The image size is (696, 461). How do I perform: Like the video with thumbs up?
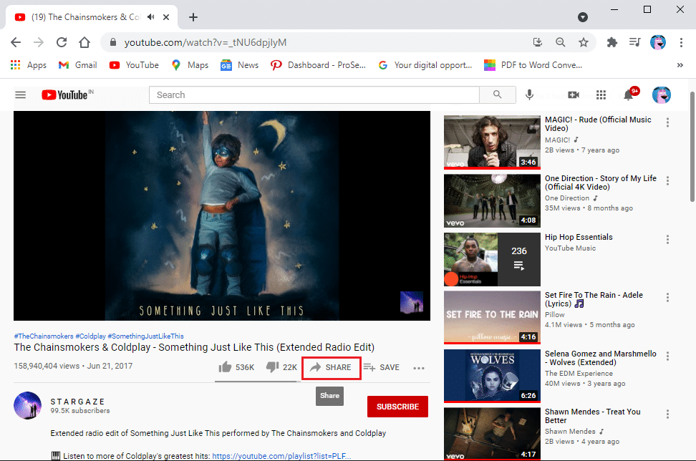225,368
